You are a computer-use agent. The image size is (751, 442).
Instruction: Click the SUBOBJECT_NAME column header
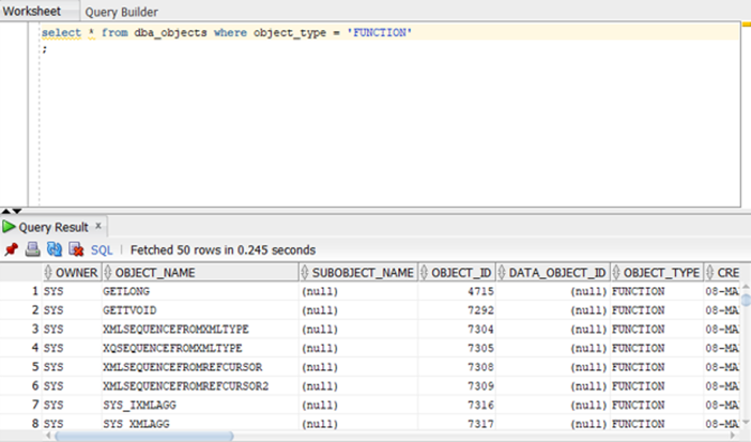[362, 272]
